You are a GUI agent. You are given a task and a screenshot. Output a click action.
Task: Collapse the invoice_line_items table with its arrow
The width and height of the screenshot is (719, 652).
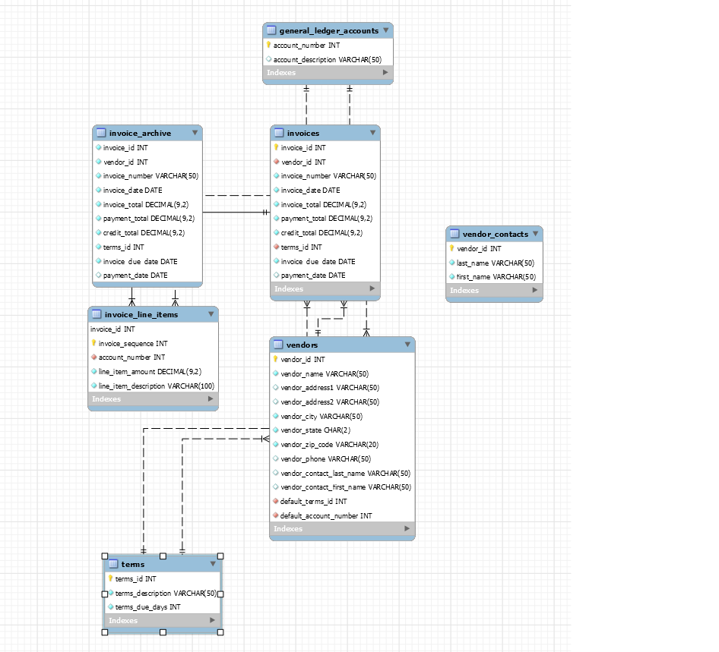[x=211, y=314]
